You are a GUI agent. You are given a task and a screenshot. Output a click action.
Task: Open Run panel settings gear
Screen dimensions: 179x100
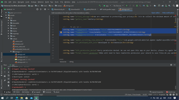click(x=171, y=65)
